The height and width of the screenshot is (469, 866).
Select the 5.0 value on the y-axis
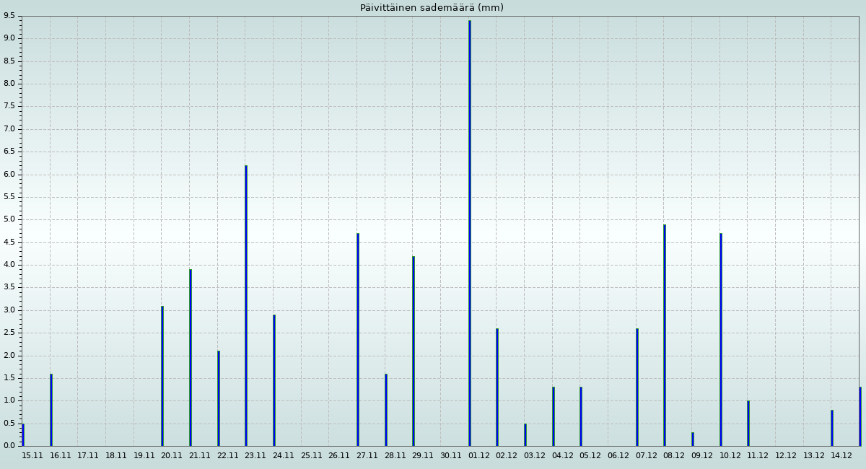(9, 219)
